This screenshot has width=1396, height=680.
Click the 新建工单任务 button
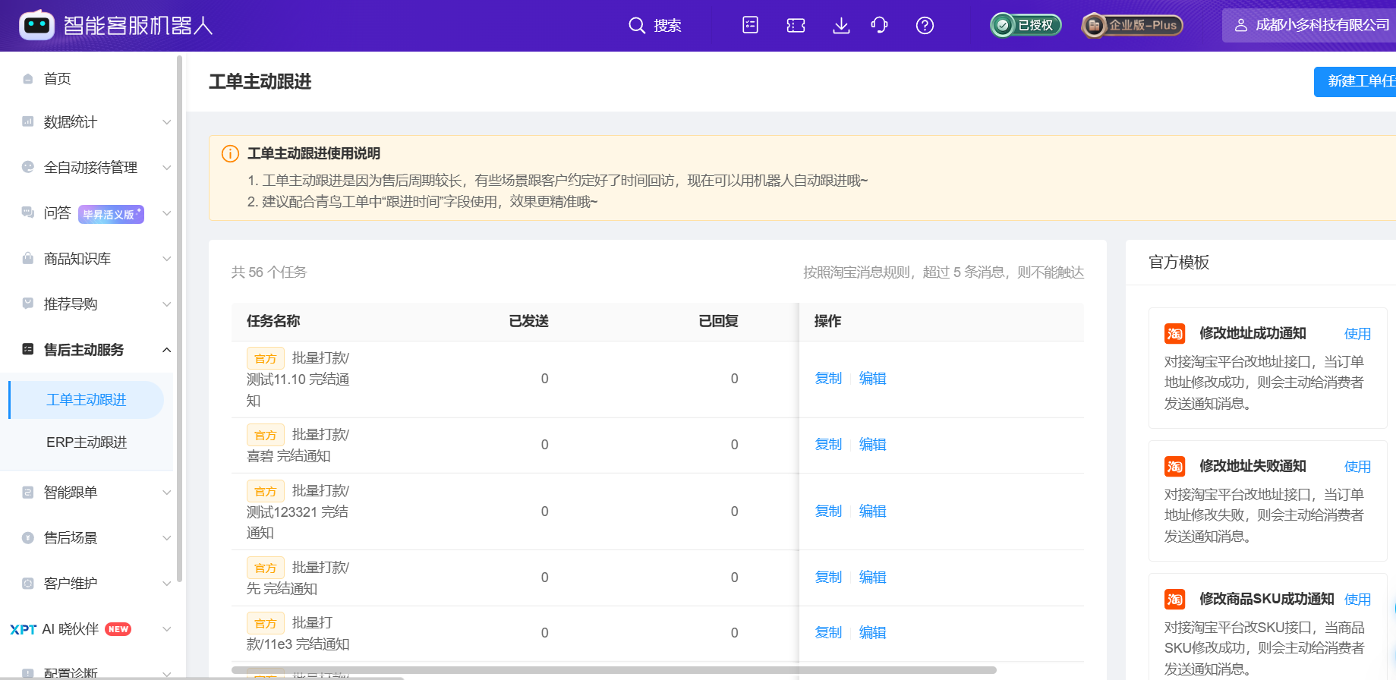(1356, 81)
